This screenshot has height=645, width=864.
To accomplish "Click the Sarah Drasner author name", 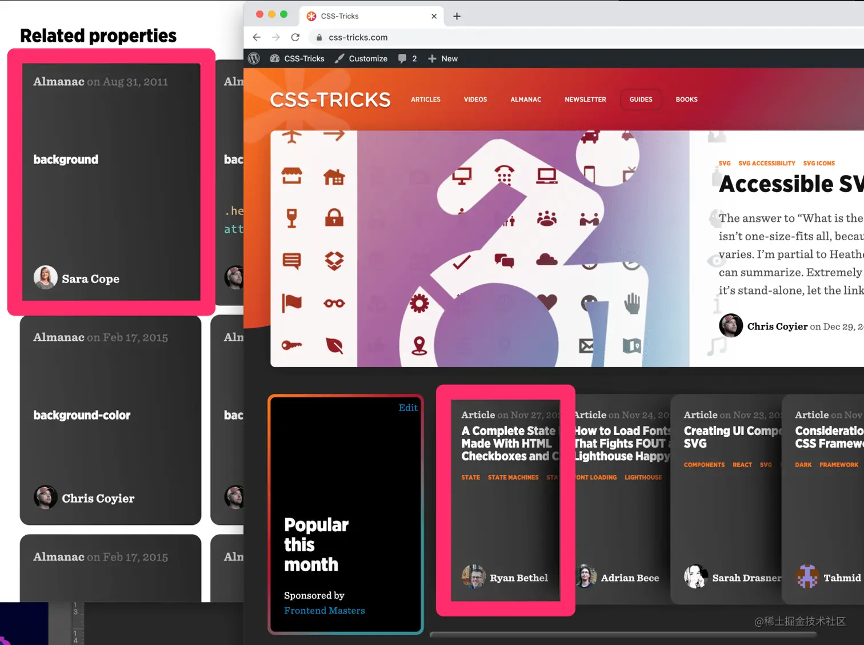I will (x=747, y=578).
